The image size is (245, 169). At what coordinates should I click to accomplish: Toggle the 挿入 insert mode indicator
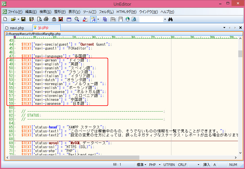coord(206,164)
